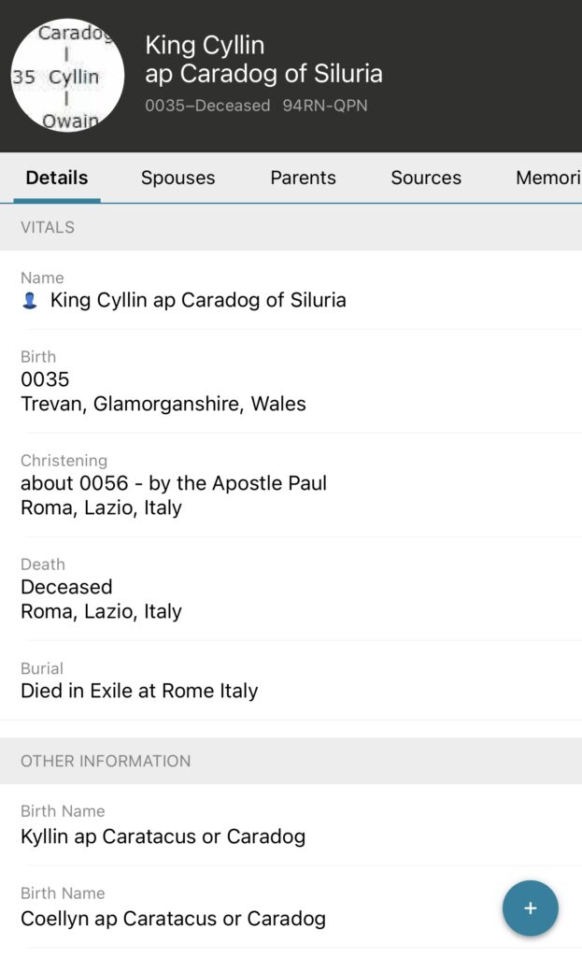Tap the person icon beside the name
The image size is (582, 957).
tap(30, 301)
